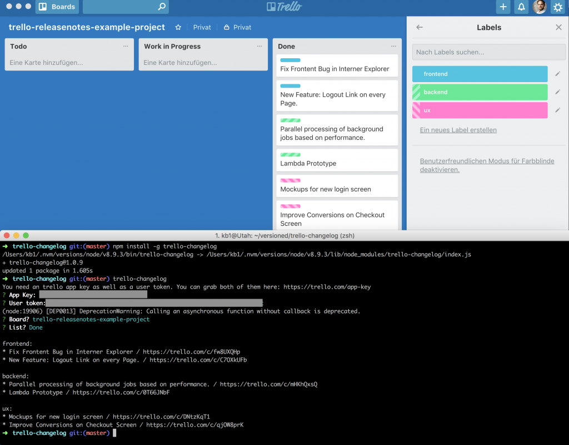Click Ein neues Label erstellen link
Viewport: 569px width, 445px height.
[458, 130]
